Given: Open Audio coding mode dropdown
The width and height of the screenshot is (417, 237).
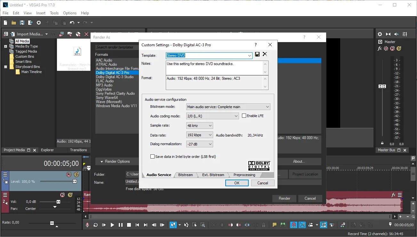Looking at the screenshot, I should [x=236, y=116].
